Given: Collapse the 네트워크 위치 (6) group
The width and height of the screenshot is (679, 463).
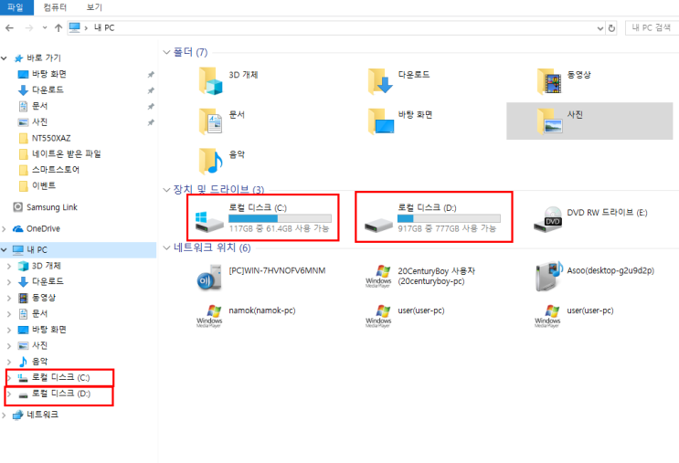Looking at the screenshot, I should [166, 247].
